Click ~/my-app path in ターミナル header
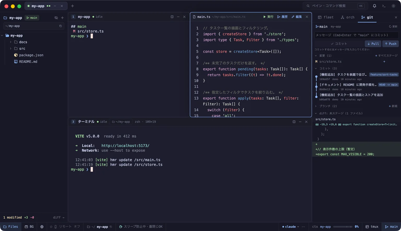The height and width of the screenshot is (231, 401). click(121, 122)
